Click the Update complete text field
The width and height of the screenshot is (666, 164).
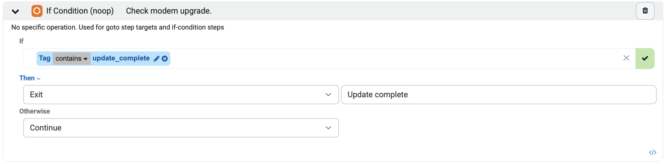pyautogui.click(x=499, y=95)
